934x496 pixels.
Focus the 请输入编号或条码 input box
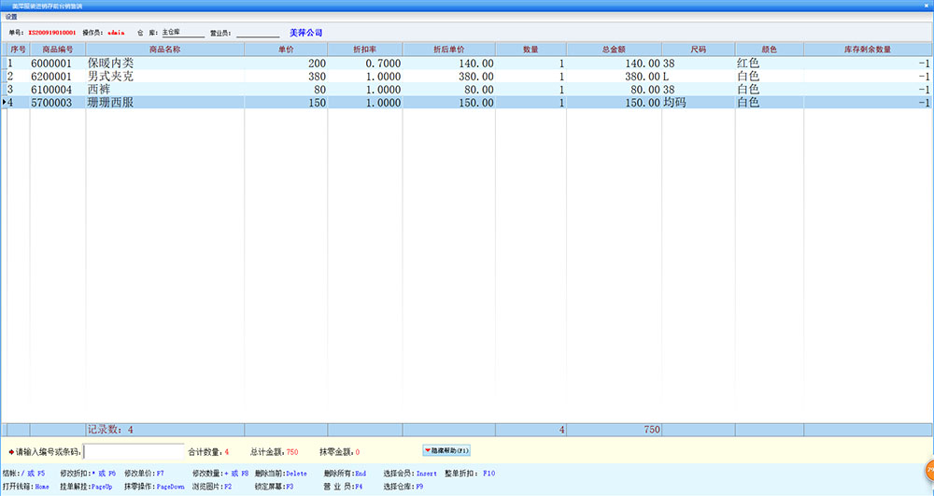[x=134, y=452]
